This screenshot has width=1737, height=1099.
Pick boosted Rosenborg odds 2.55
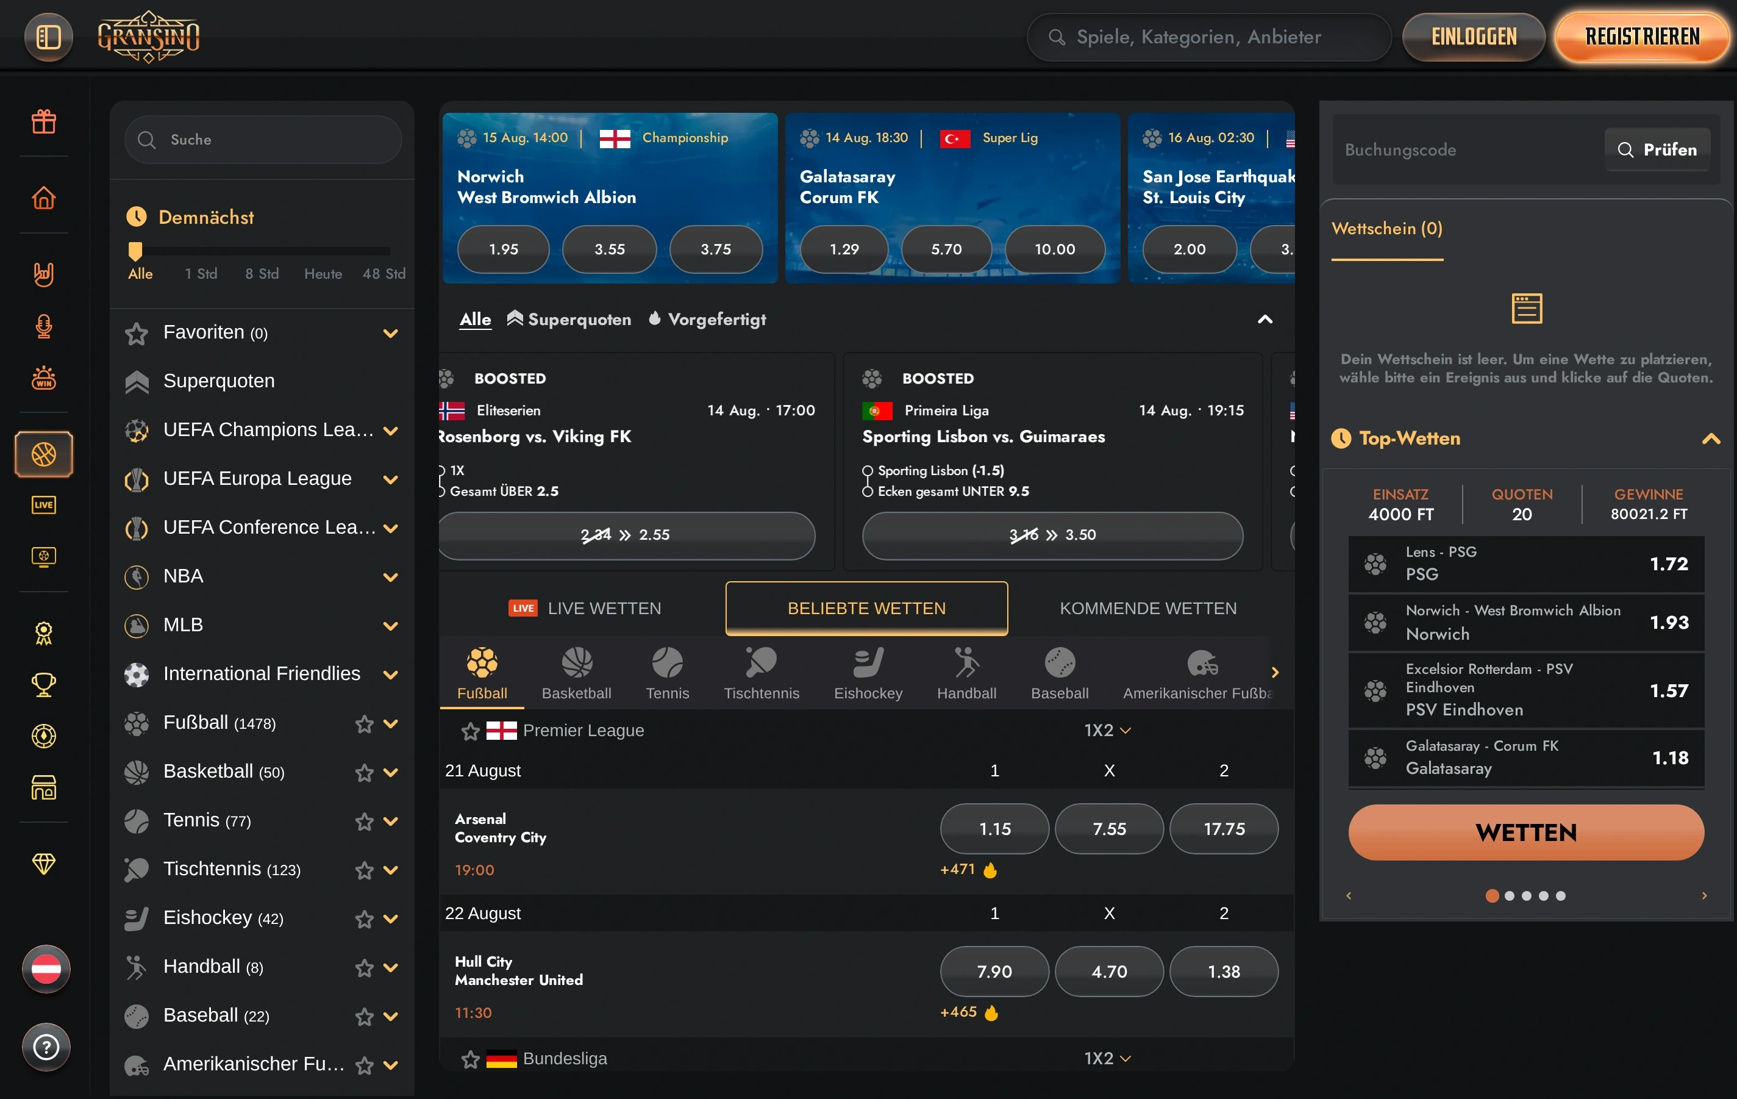pyautogui.click(x=626, y=535)
